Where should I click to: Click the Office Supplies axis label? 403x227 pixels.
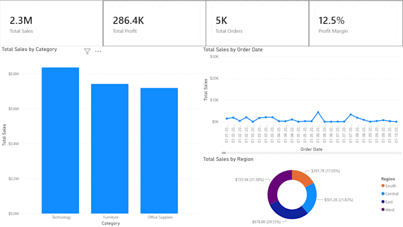[x=160, y=218]
